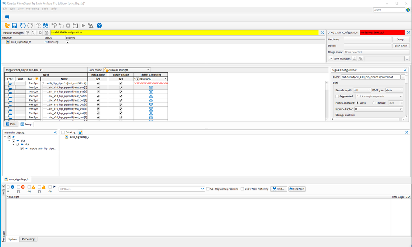412x247 pixels.
Task: Browse SOF file with ... button
Action: (407, 59)
